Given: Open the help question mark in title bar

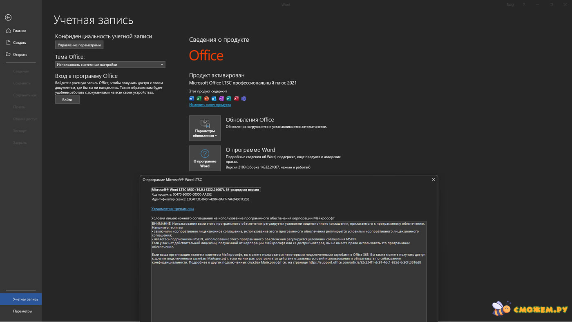Looking at the screenshot, I should tap(524, 4).
